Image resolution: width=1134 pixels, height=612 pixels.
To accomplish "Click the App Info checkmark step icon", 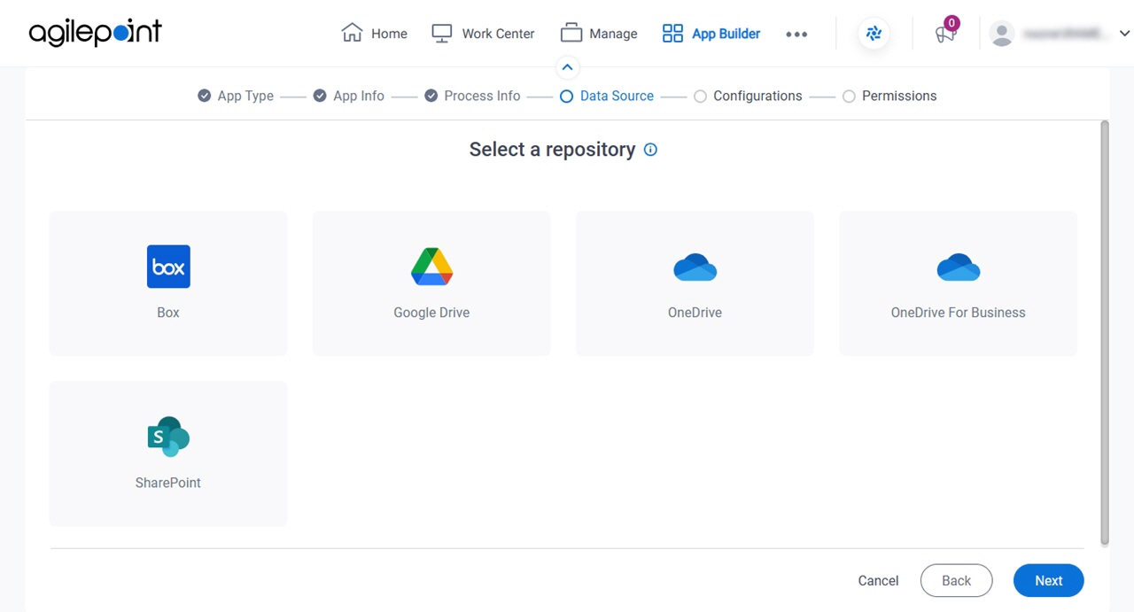I will [320, 96].
